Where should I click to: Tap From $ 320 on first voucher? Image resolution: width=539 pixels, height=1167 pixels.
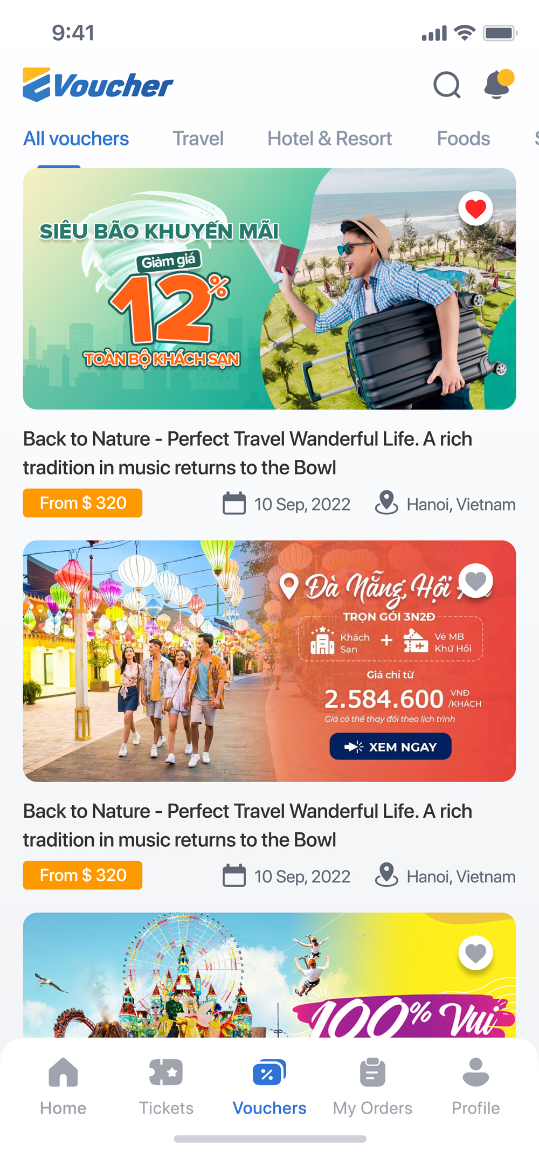82,503
